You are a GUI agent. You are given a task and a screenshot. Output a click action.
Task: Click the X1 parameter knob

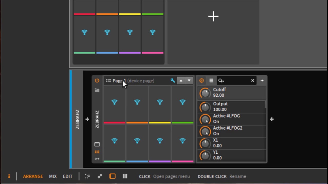(205, 143)
